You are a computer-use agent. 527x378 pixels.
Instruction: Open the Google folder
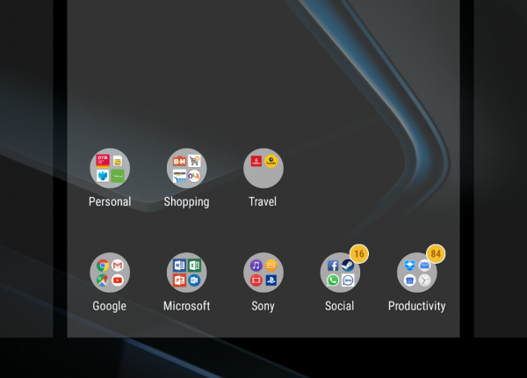pyautogui.click(x=110, y=273)
